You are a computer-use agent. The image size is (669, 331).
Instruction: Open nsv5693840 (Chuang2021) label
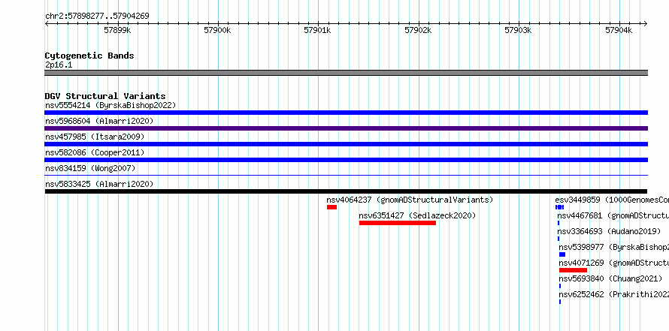pos(610,278)
